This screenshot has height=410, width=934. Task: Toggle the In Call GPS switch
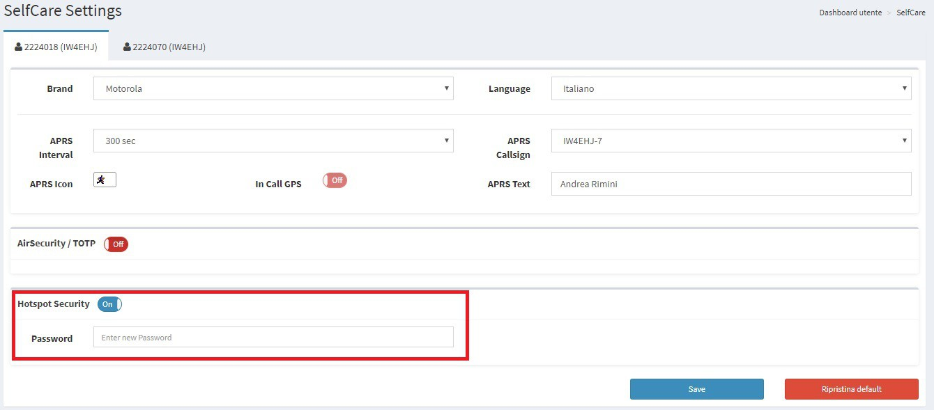point(335,180)
